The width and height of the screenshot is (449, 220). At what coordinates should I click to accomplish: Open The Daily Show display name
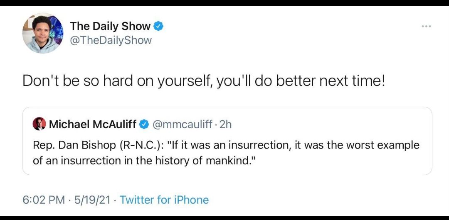[110, 26]
